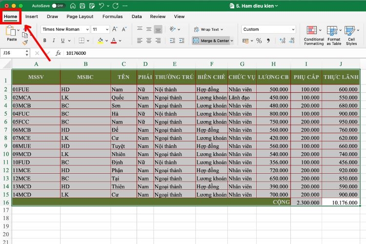Click cell containing 10.176.000

click(341, 203)
